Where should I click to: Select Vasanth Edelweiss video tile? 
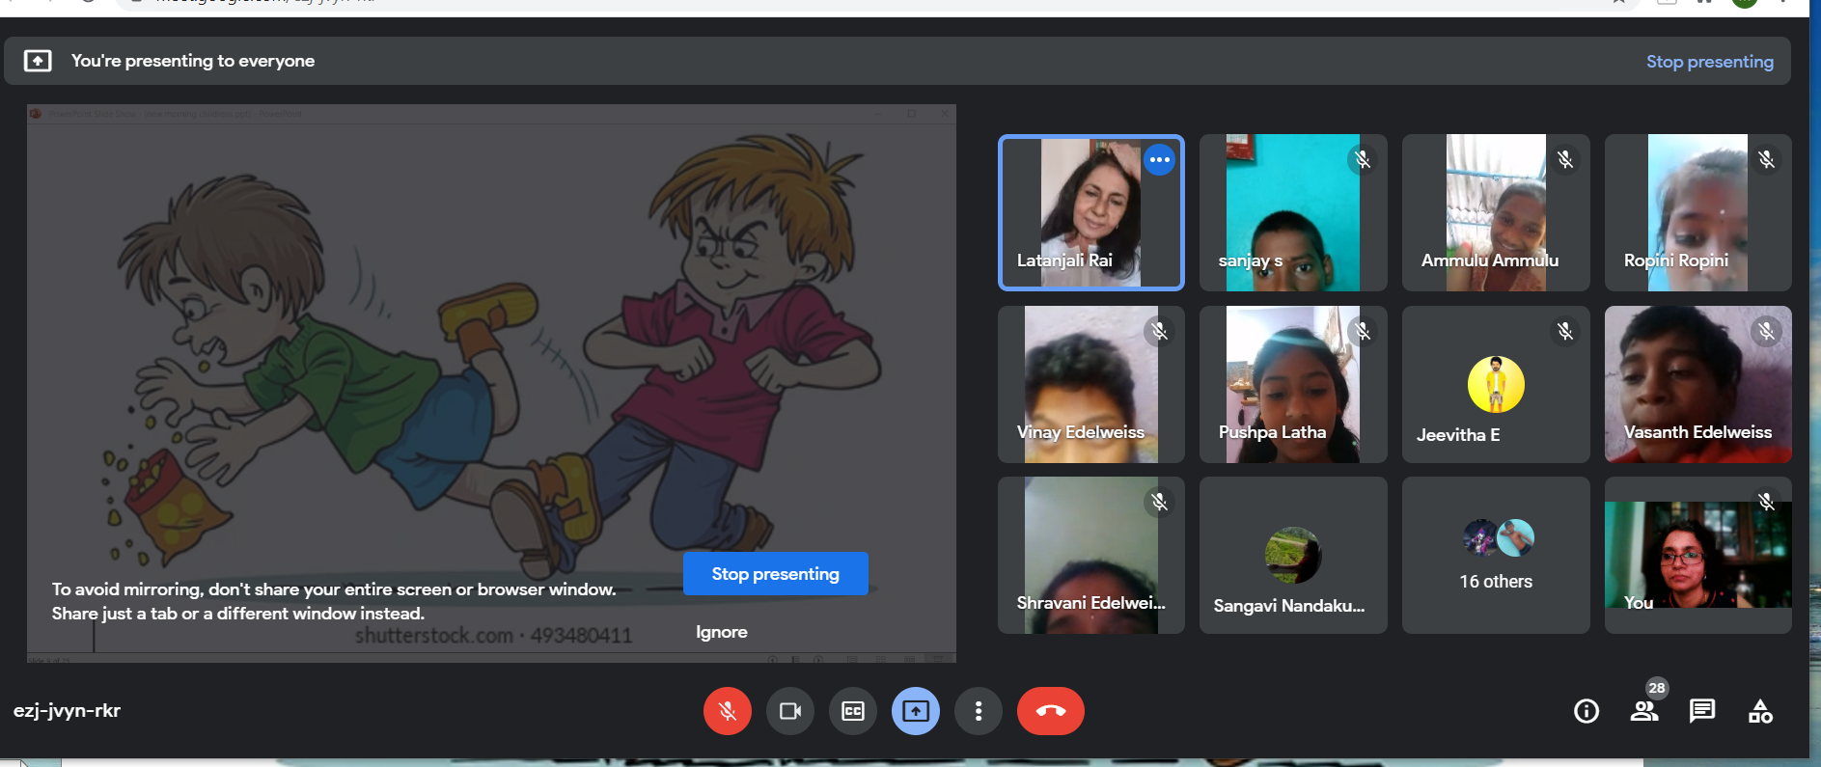pyautogui.click(x=1697, y=384)
